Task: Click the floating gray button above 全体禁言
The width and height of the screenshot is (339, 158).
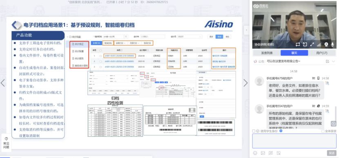Action: click(x=334, y=124)
